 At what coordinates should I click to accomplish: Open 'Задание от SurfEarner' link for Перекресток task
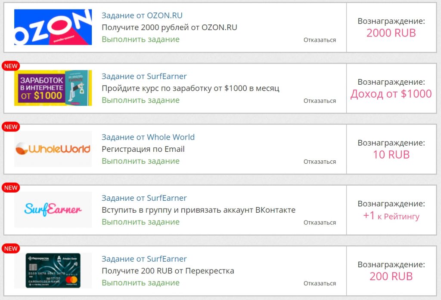coord(144,259)
